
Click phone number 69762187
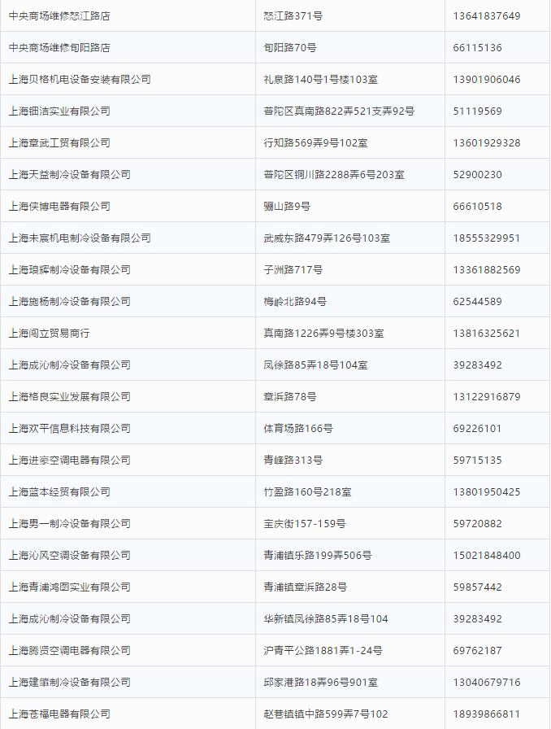coord(477,650)
